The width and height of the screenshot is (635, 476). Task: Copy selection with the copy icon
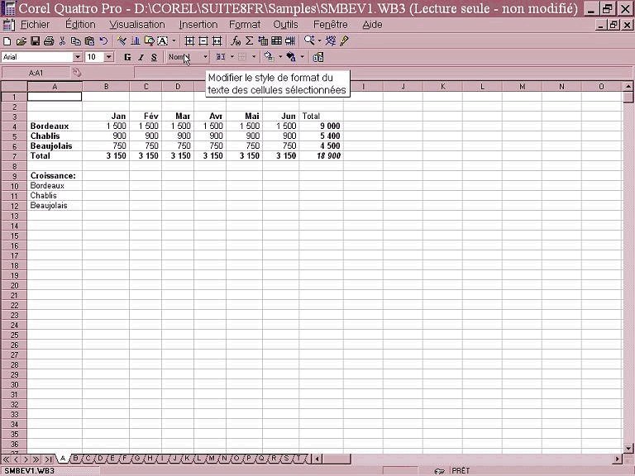click(x=76, y=40)
